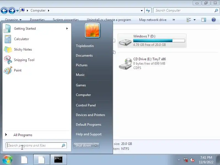Open Default Programs

(88, 125)
